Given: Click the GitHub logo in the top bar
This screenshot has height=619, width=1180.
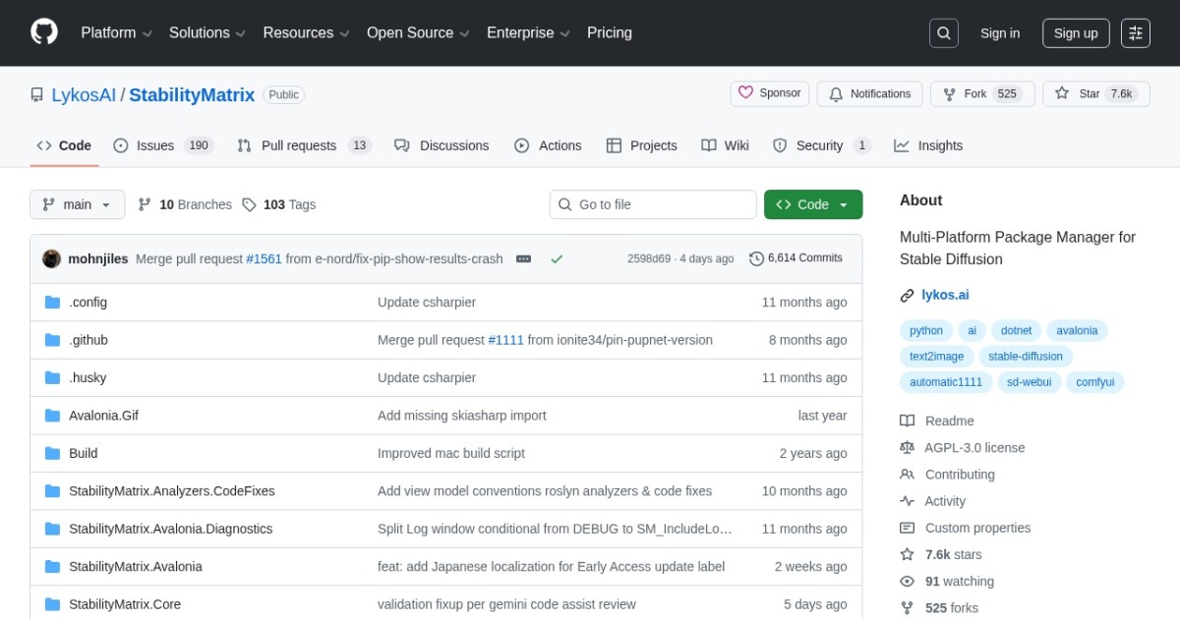Looking at the screenshot, I should [43, 30].
